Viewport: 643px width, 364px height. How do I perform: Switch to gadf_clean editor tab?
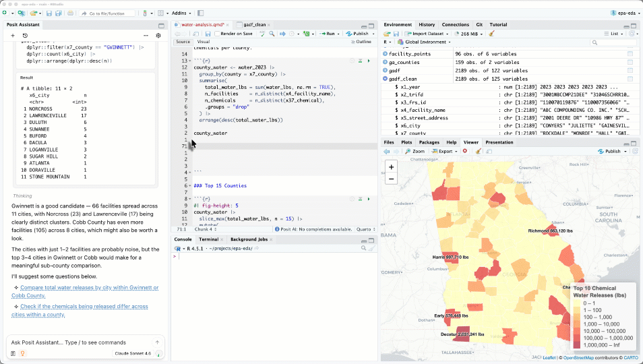coord(254,24)
